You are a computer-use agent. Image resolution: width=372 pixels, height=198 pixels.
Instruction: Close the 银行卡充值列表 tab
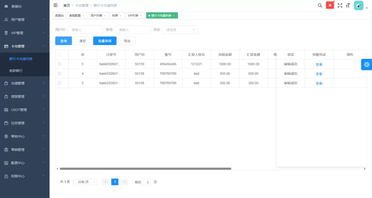(x=174, y=16)
